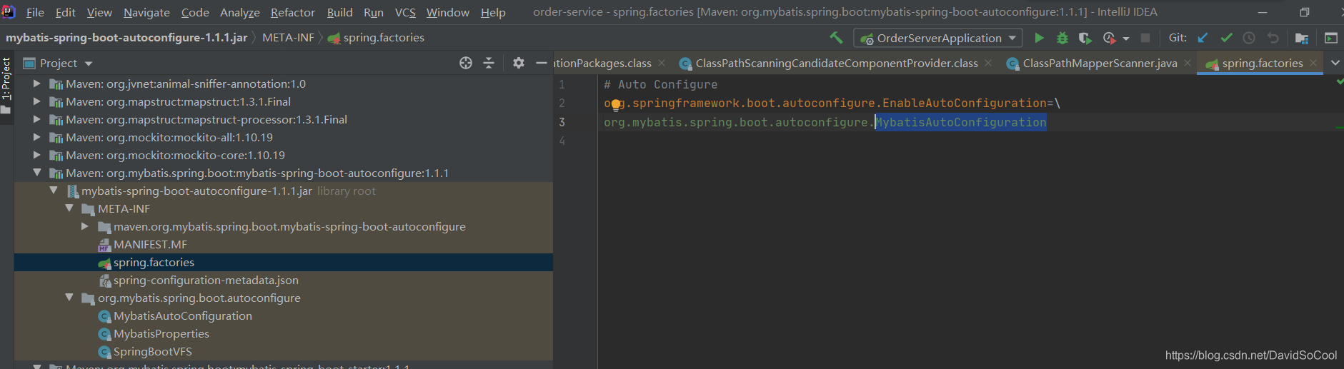Select MANIFEST.MF in the project tree
1344x369 pixels.
150,244
